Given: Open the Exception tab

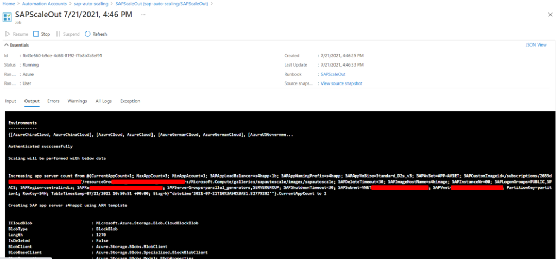Looking at the screenshot, I should [130, 101].
